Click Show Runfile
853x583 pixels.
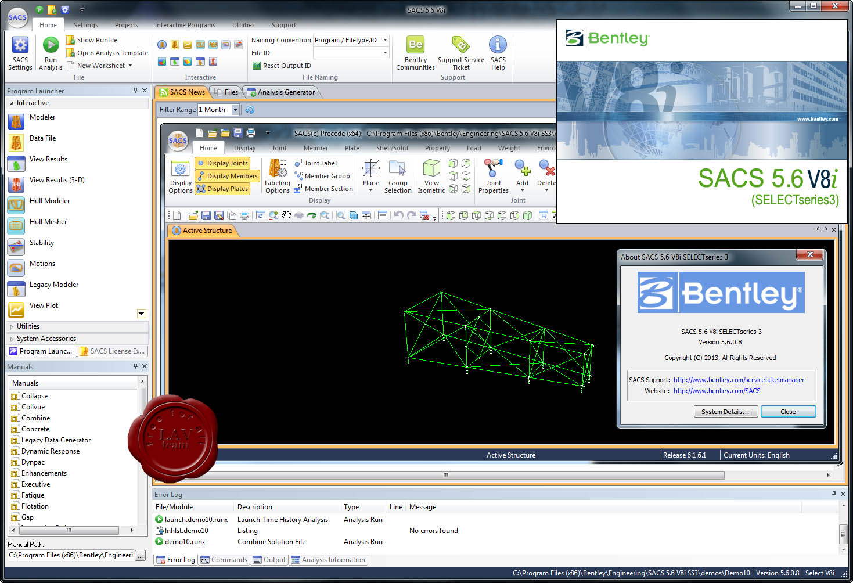(x=92, y=40)
